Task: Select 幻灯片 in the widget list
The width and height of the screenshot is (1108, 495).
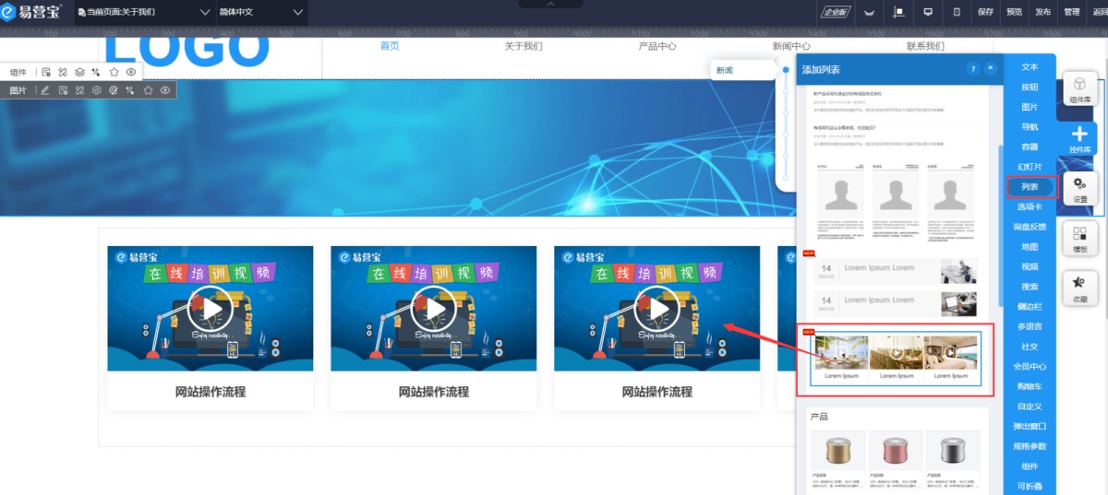Action: click(1030, 167)
